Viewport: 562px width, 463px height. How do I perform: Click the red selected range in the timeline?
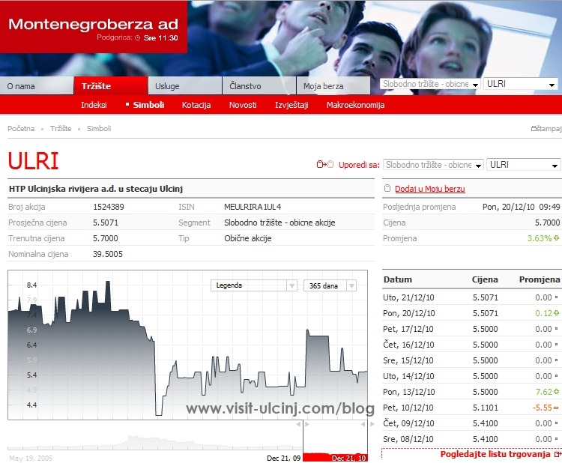[335, 457]
